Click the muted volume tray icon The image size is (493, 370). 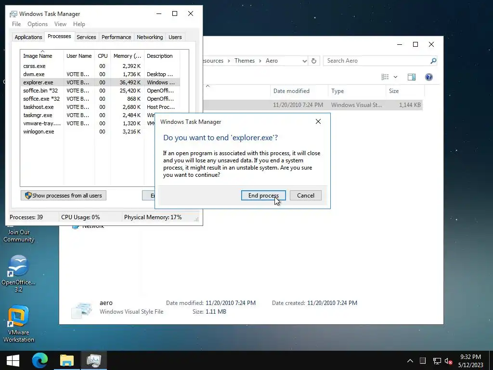click(x=448, y=361)
